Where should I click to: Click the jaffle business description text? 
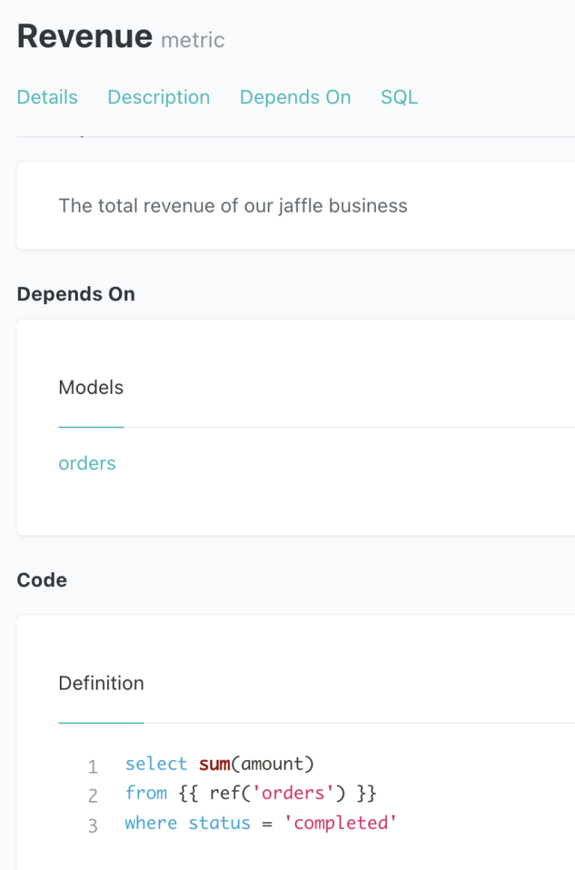pyautogui.click(x=233, y=205)
